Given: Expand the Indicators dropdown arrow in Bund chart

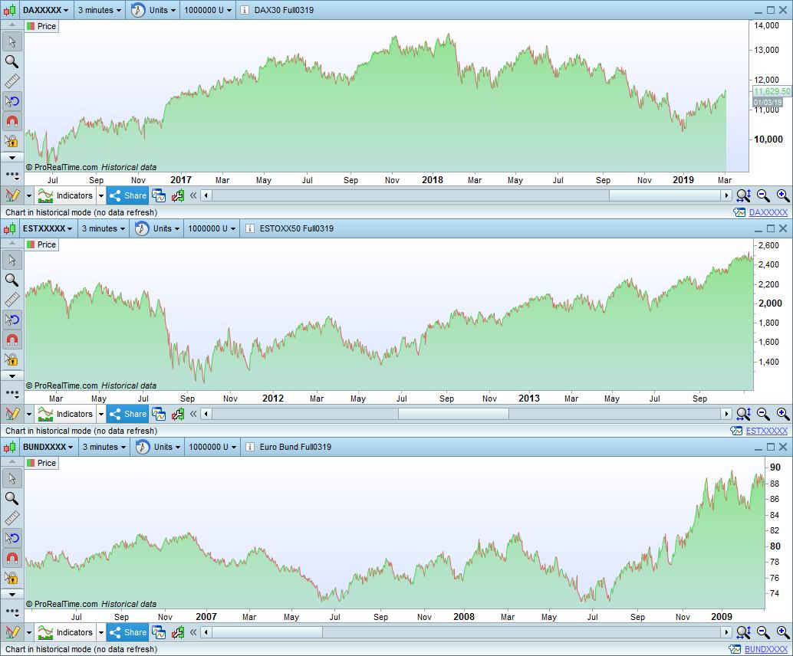Looking at the screenshot, I should point(100,632).
